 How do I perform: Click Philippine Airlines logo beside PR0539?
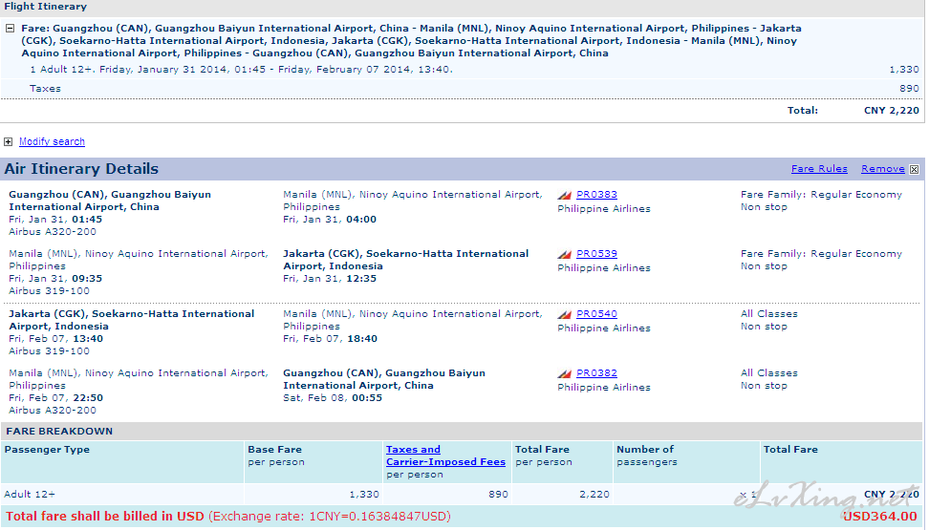click(565, 254)
